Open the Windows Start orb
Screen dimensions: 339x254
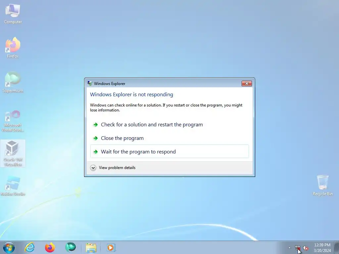9,247
